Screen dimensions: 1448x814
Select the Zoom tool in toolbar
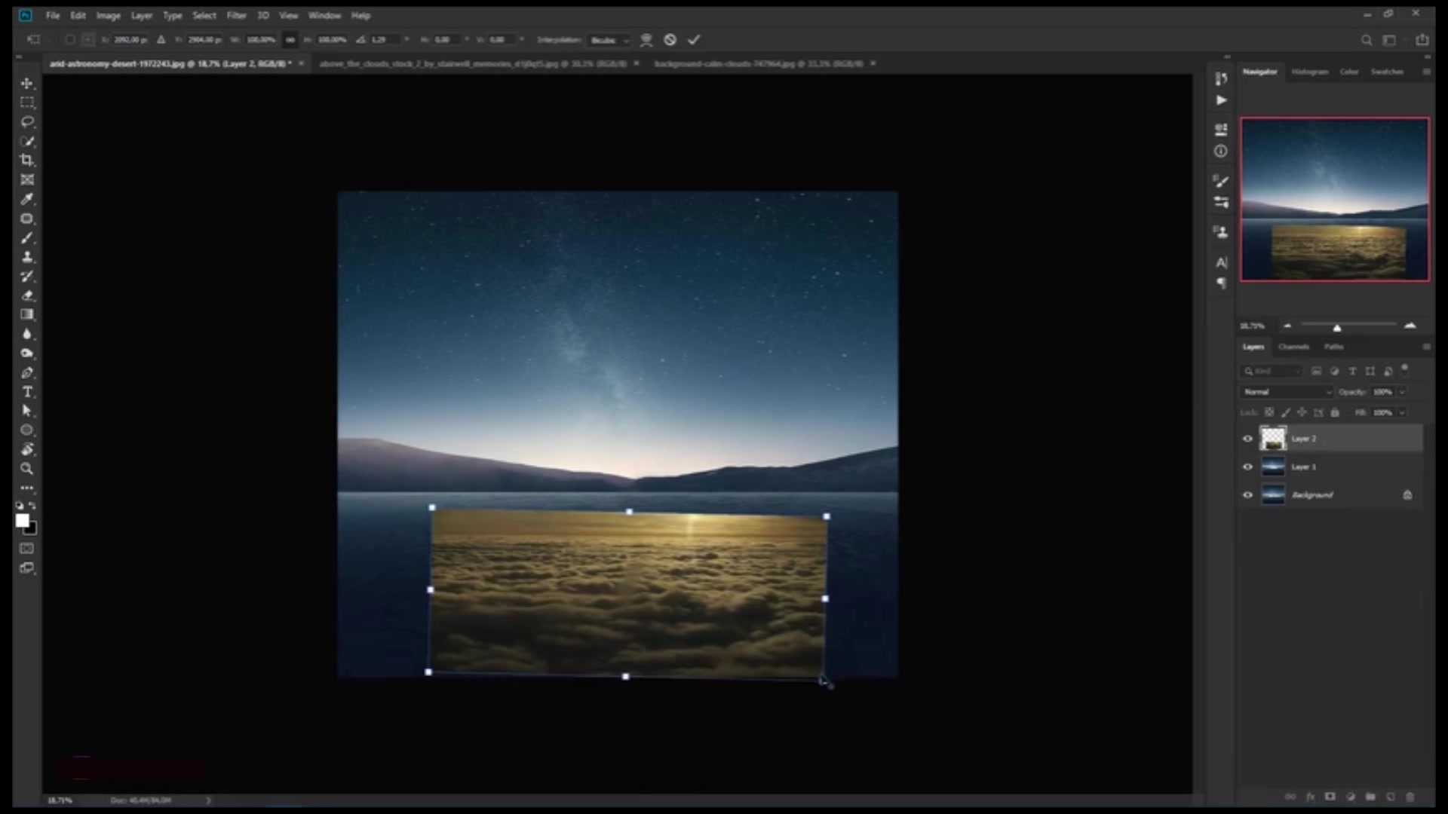[x=27, y=469]
